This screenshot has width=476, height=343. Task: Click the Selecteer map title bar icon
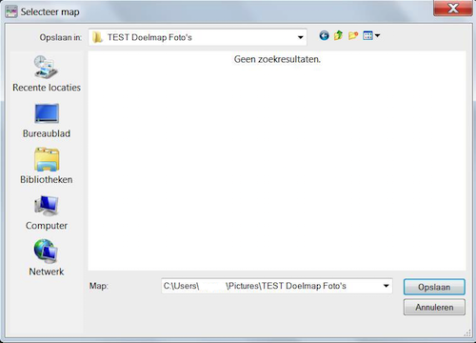(x=11, y=12)
